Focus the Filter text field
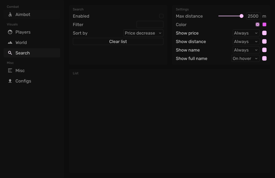This screenshot has width=275, height=178. point(150,24)
